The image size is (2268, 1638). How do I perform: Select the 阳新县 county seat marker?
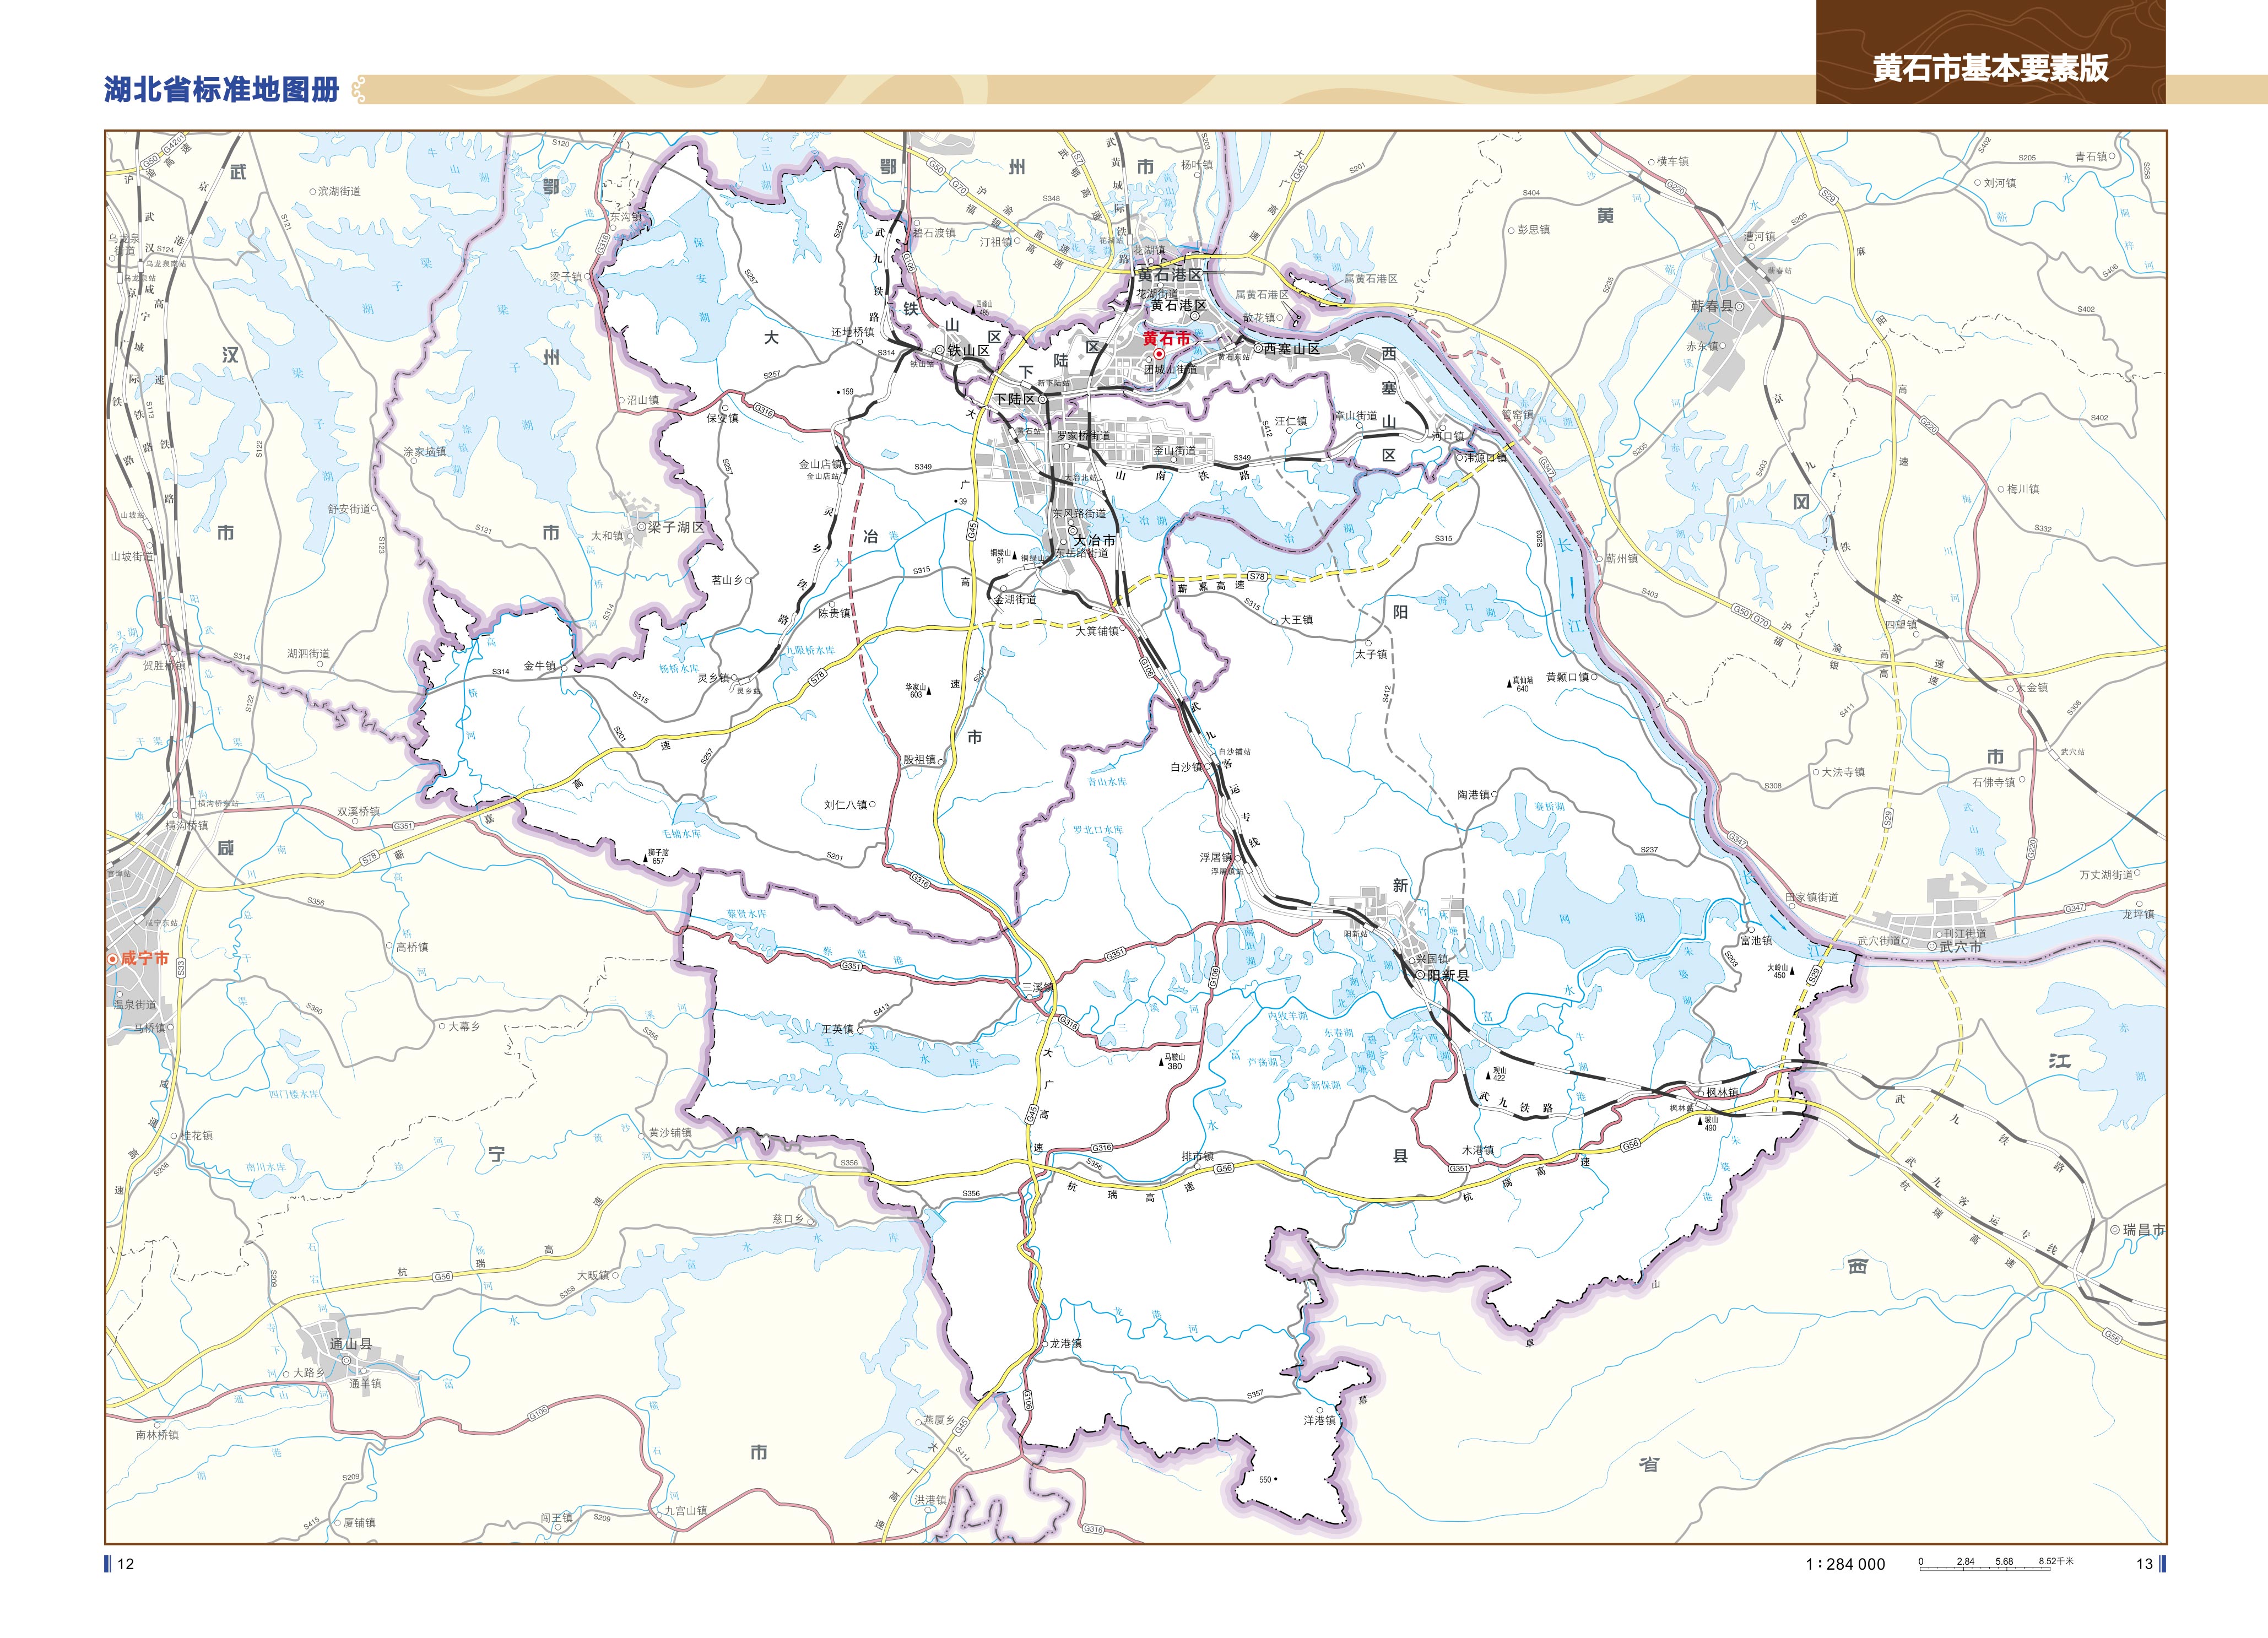(1420, 974)
